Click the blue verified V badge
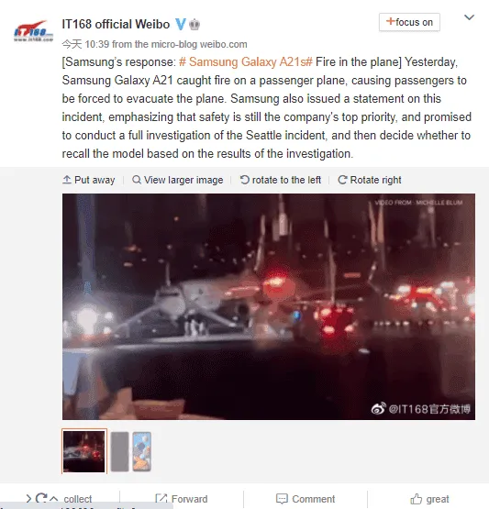 180,25
